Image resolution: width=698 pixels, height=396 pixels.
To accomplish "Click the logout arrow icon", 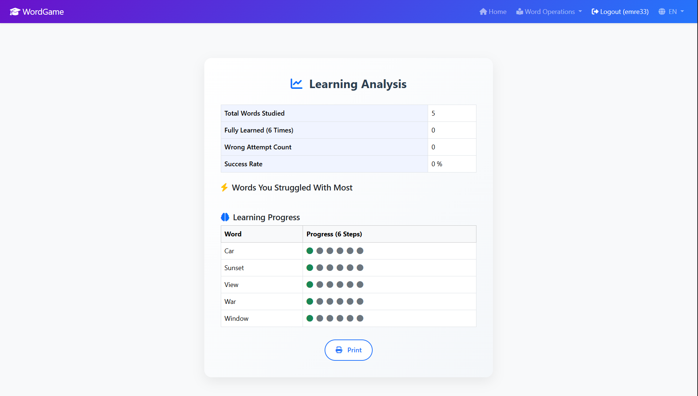I will 595,12.
